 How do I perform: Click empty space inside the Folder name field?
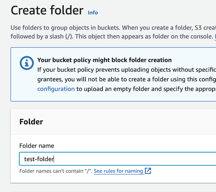point(132,159)
